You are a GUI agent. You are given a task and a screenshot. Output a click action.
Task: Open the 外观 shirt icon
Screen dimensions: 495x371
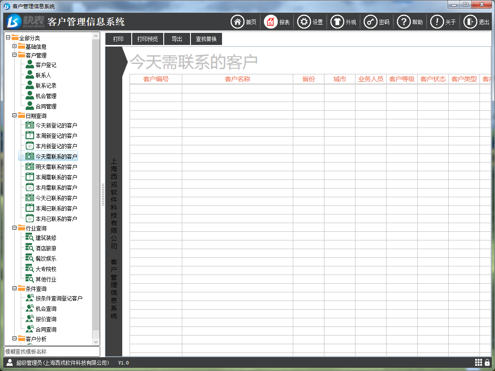[337, 22]
